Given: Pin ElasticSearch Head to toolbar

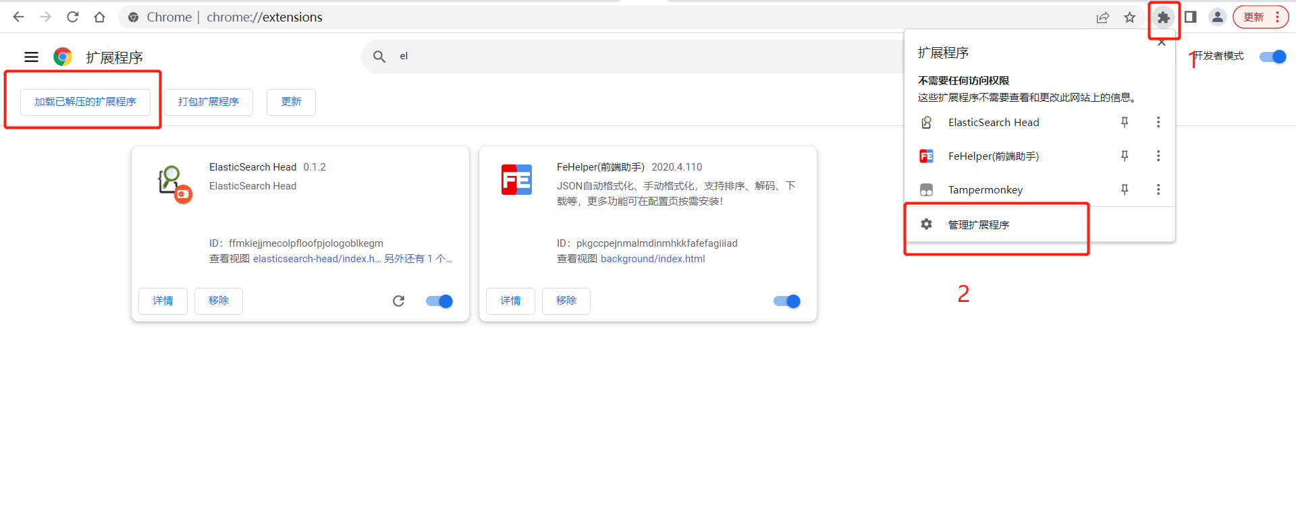Looking at the screenshot, I should [x=1125, y=122].
